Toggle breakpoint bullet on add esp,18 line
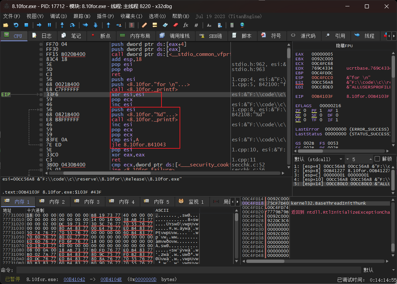Image resolution: width=397 pixels, height=284 pixels. (41, 59)
